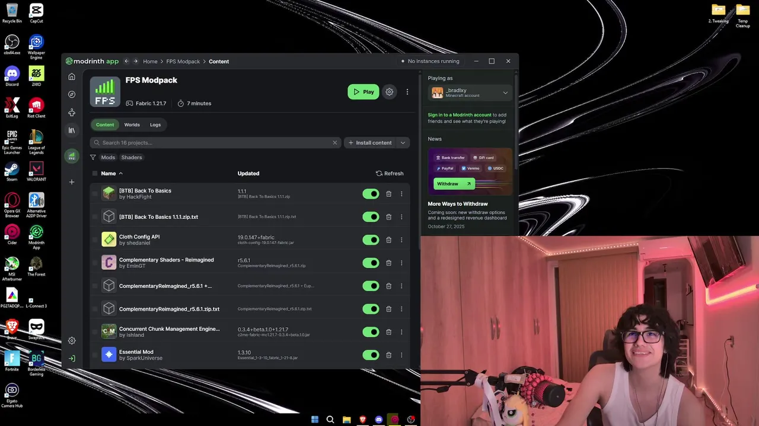The height and width of the screenshot is (426, 759).
Task: Open the Riot Client desktop shortcut
Action: coord(36,108)
